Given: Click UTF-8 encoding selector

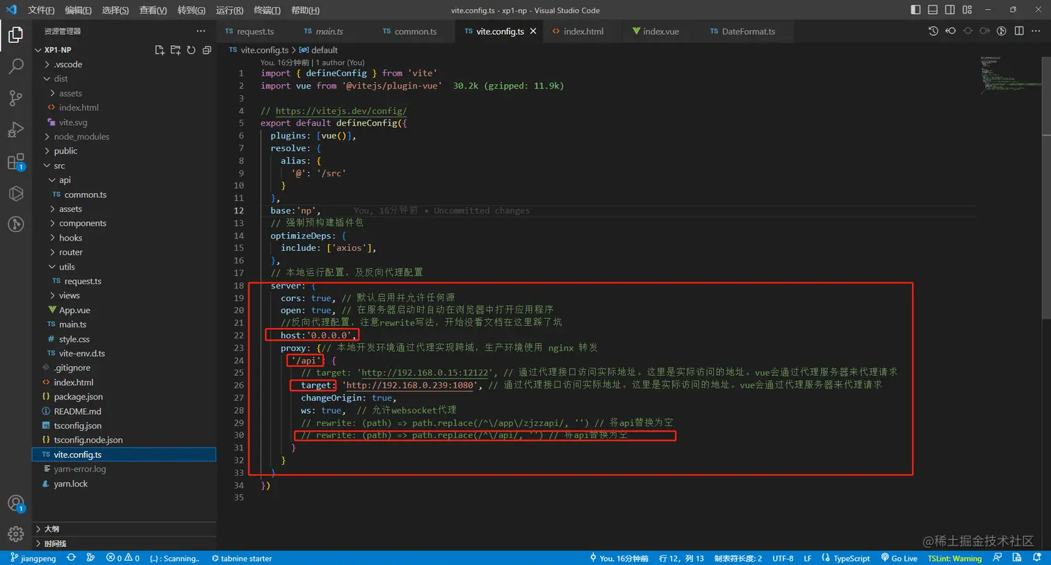Looking at the screenshot, I should click(783, 558).
